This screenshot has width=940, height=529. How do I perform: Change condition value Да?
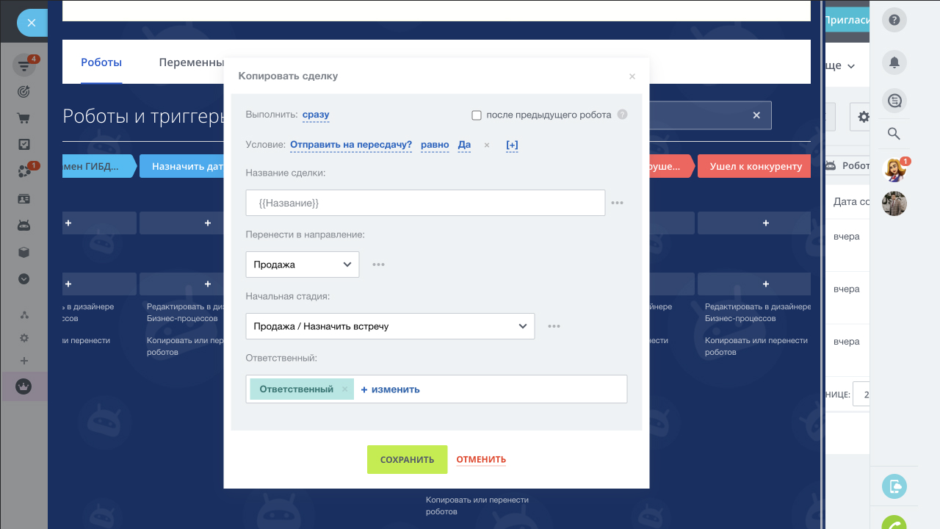pyautogui.click(x=464, y=145)
